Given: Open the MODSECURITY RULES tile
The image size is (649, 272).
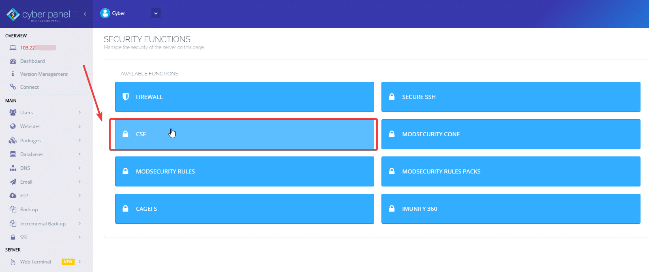Looking at the screenshot, I should 244,171.
